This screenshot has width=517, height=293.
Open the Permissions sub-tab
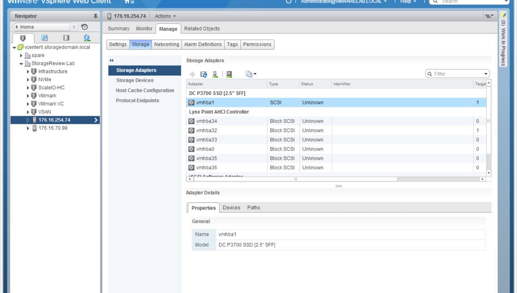pyautogui.click(x=257, y=45)
